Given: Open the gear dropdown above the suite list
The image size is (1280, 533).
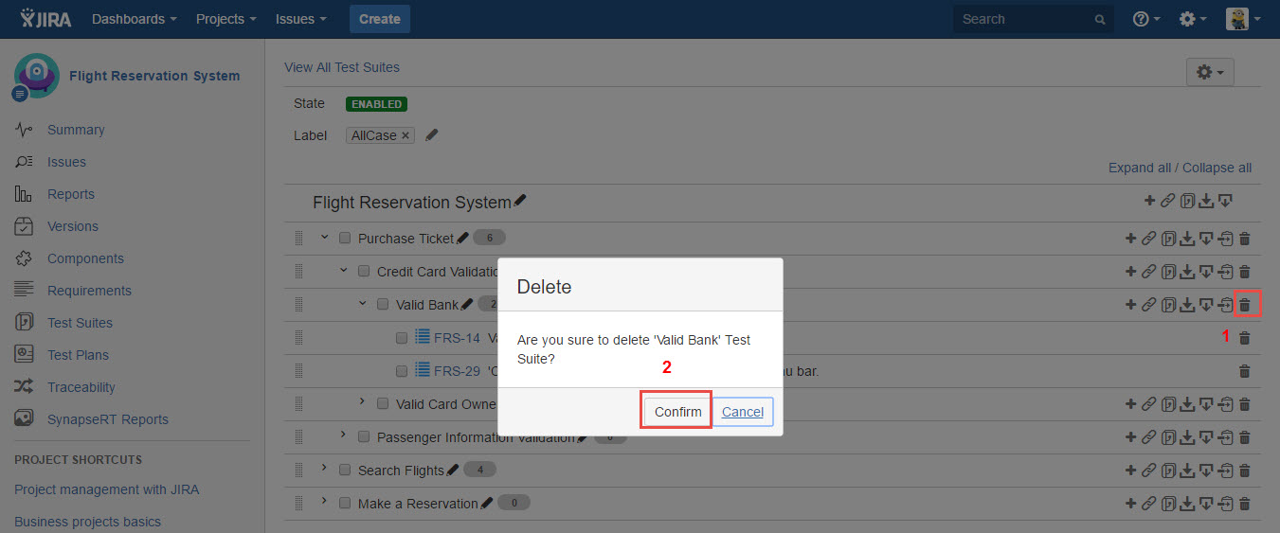Looking at the screenshot, I should 1210,72.
